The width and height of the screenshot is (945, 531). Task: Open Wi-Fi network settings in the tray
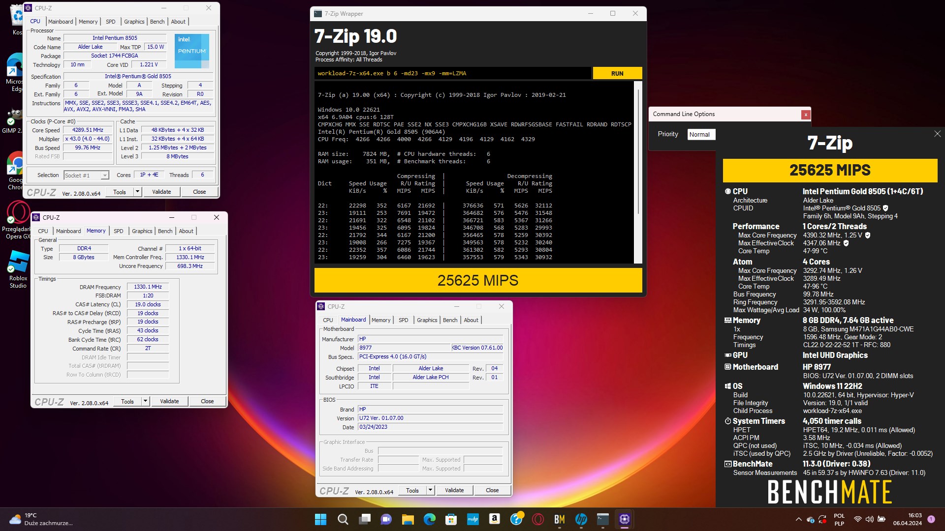coord(857,519)
